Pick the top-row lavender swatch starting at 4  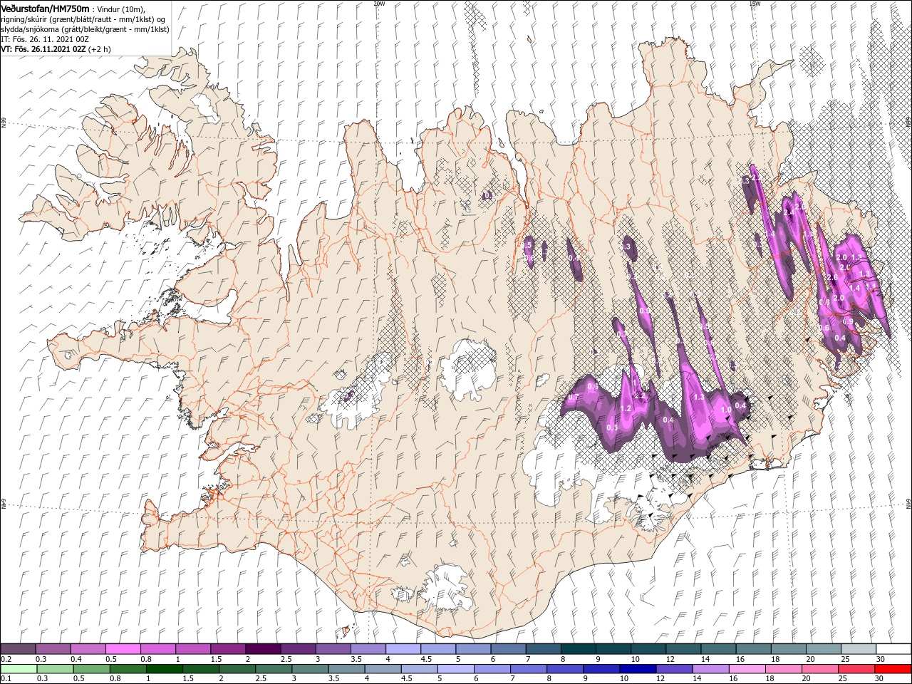403,649
